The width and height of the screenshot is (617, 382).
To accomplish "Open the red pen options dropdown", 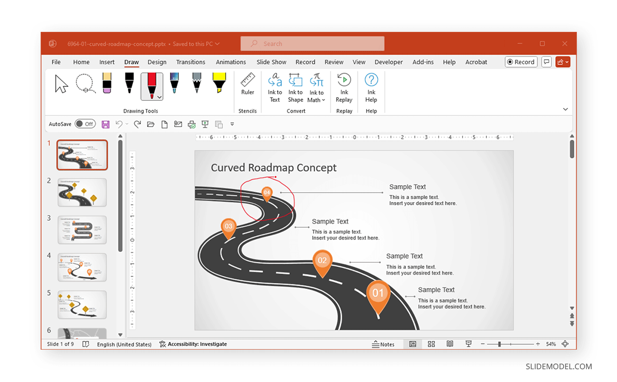I will [159, 97].
